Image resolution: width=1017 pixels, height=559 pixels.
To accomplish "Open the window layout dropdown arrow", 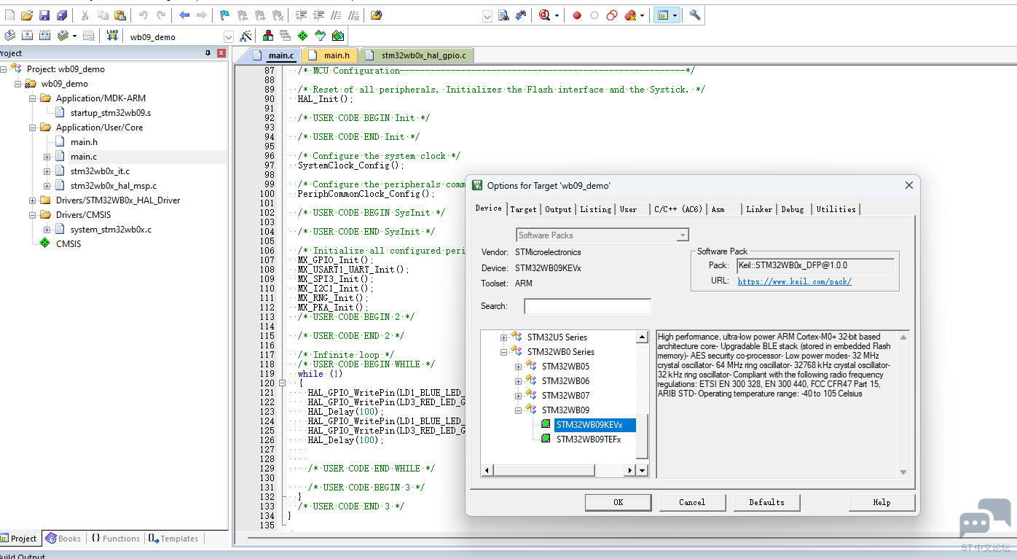I will click(x=675, y=15).
